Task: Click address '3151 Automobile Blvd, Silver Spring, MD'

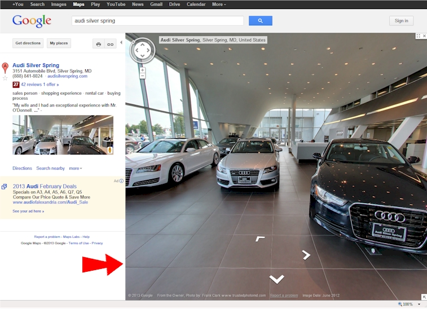Action: [52, 71]
